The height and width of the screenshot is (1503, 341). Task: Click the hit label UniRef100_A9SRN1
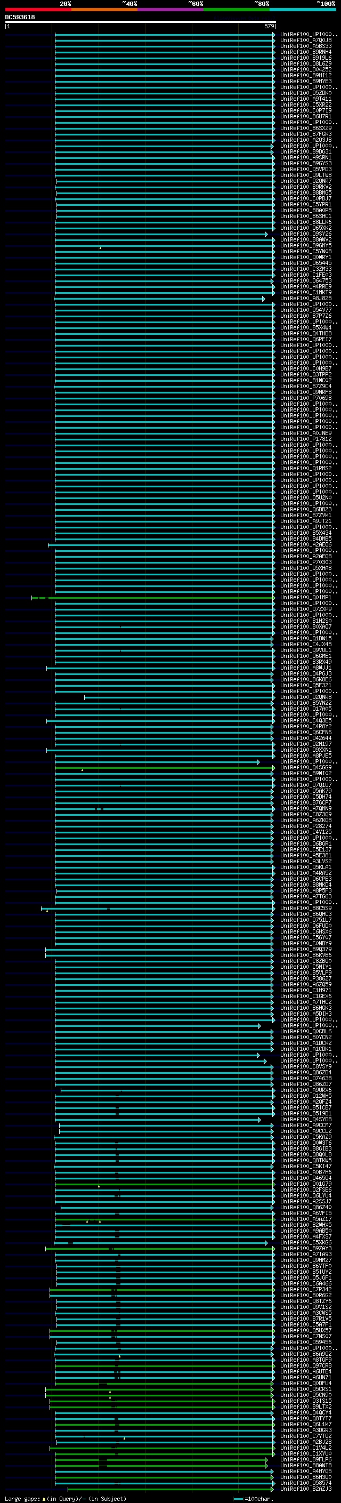click(306, 157)
